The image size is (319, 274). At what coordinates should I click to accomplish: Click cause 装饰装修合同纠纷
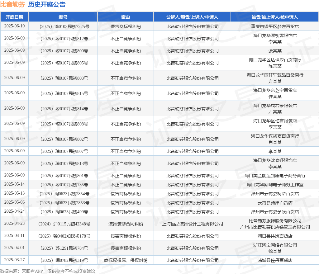click(126, 224)
